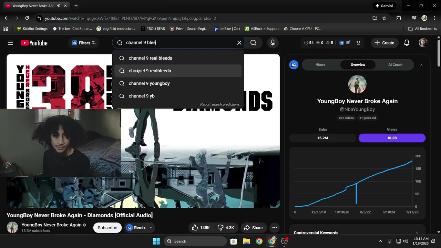Open the YouTube hamburger guide menu
Viewport: 441px width, 248px height.
[10, 43]
